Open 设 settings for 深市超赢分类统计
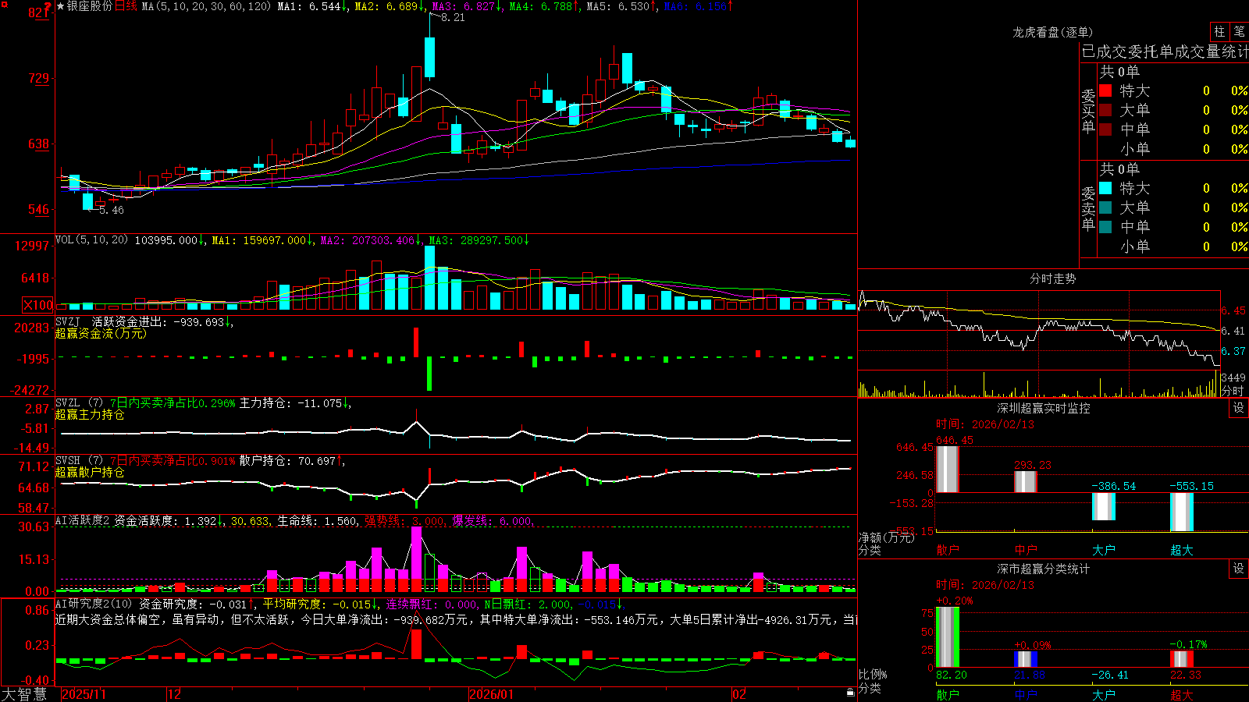This screenshot has width=1249, height=702. pyautogui.click(x=1239, y=569)
